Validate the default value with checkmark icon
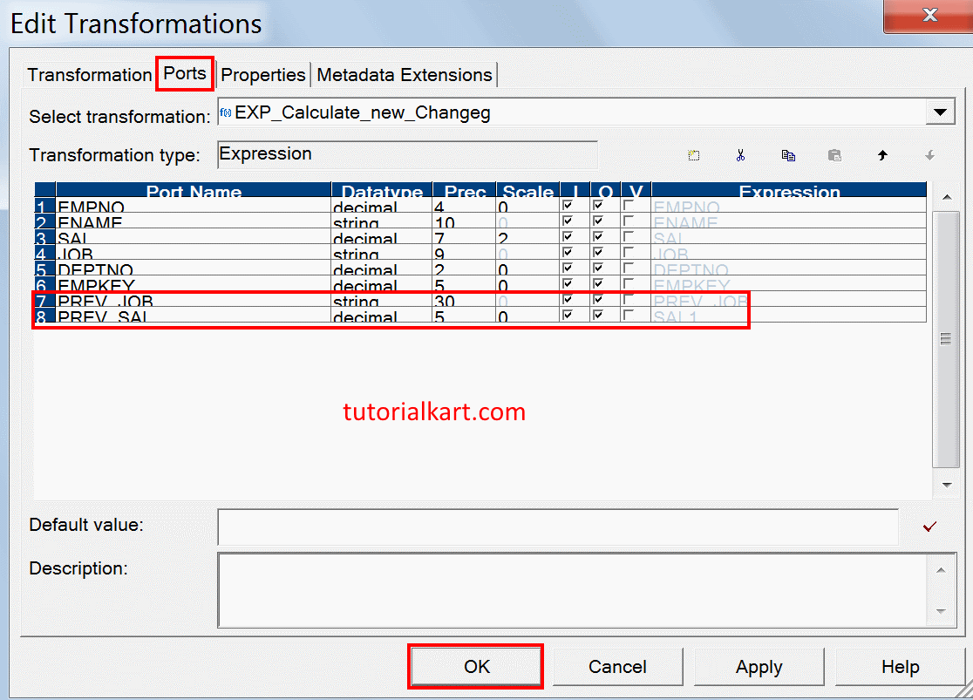Viewport: 973px width, 700px height. pyautogui.click(x=929, y=527)
